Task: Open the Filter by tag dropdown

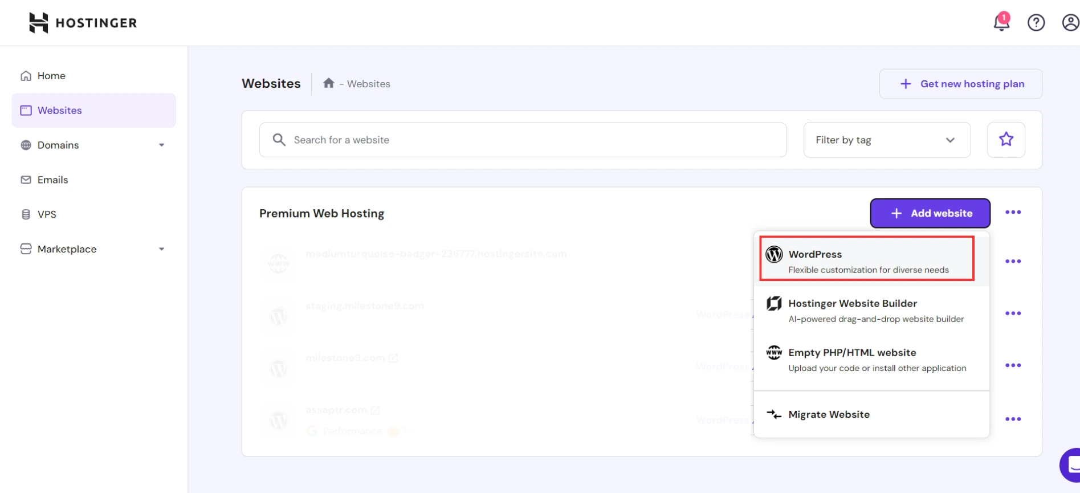Action: tap(887, 140)
